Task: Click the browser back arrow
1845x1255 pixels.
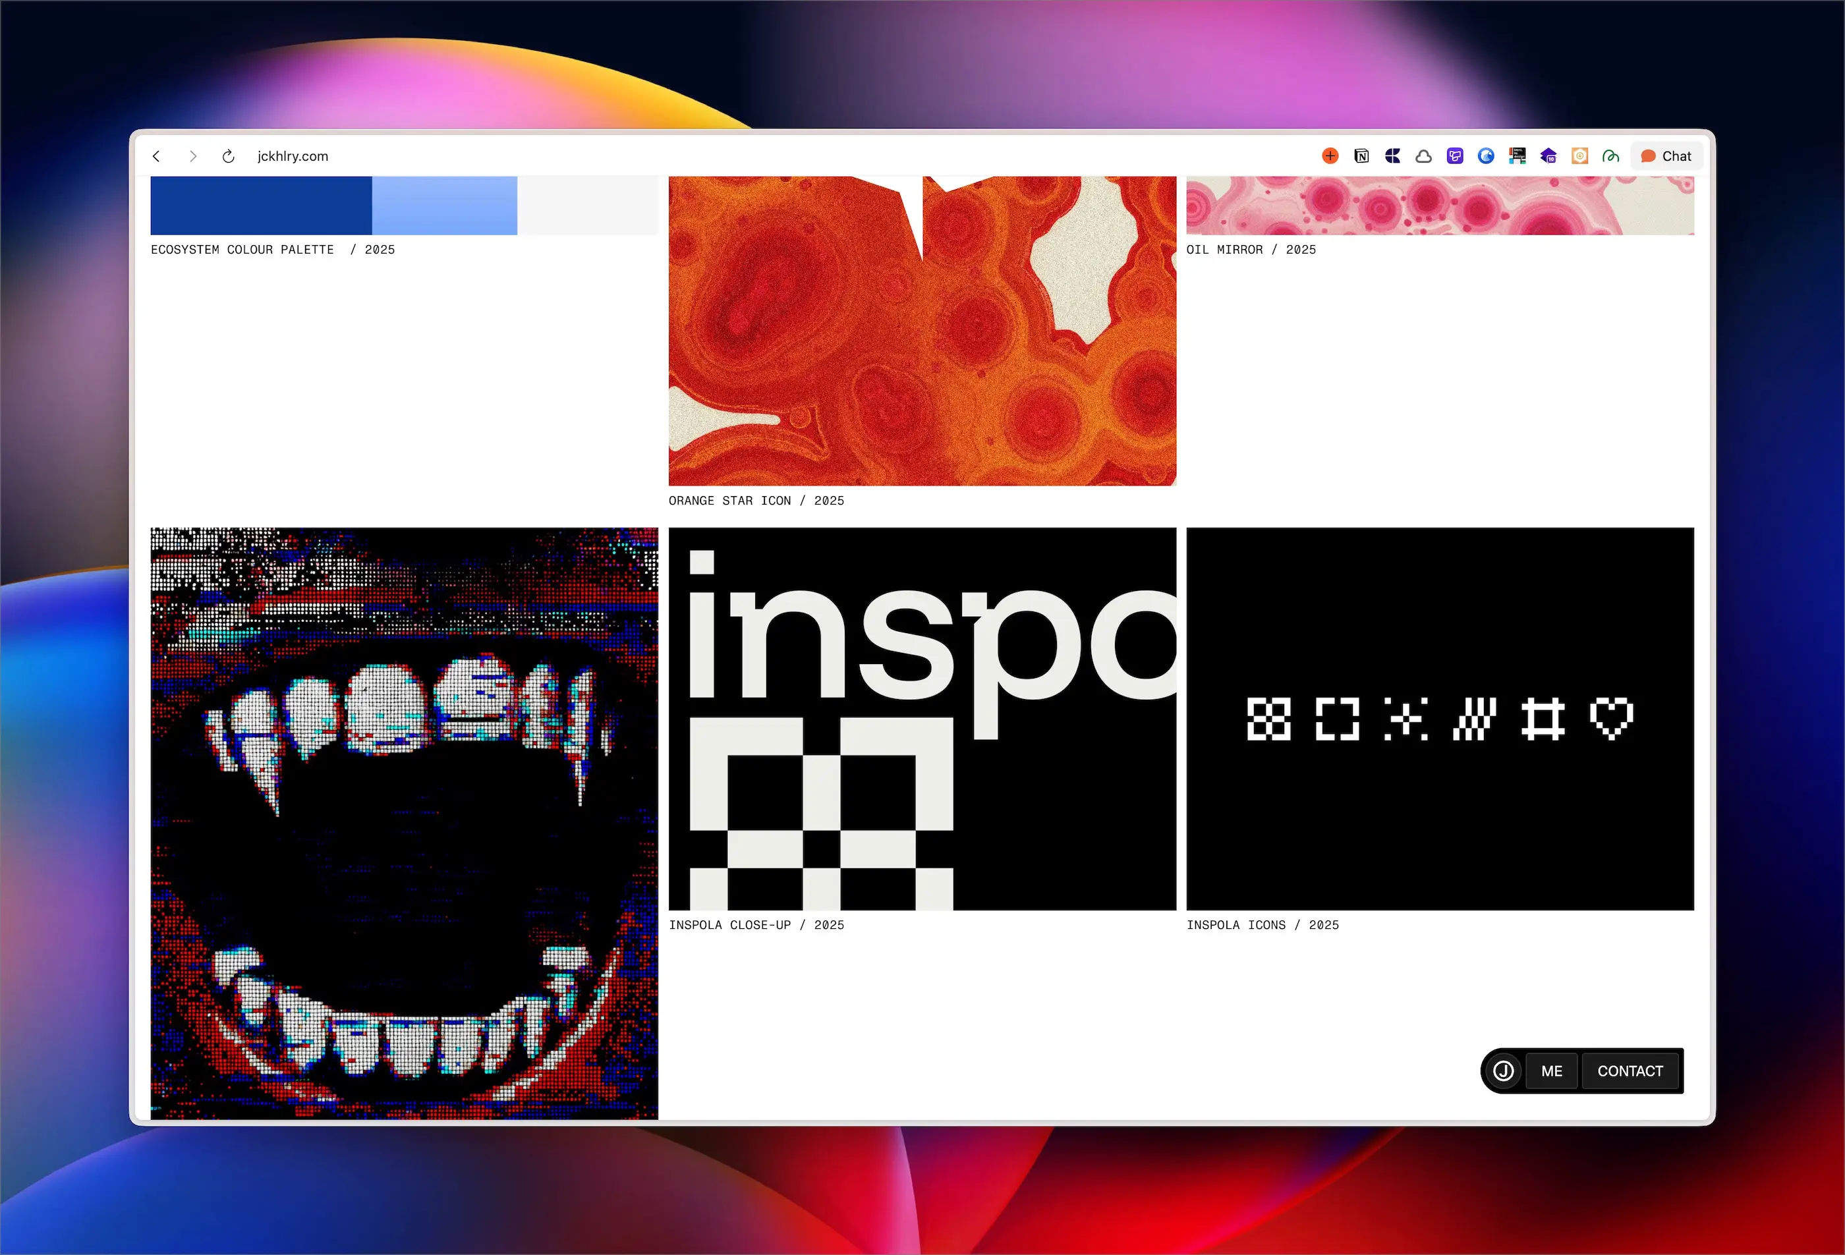Action: click(156, 156)
